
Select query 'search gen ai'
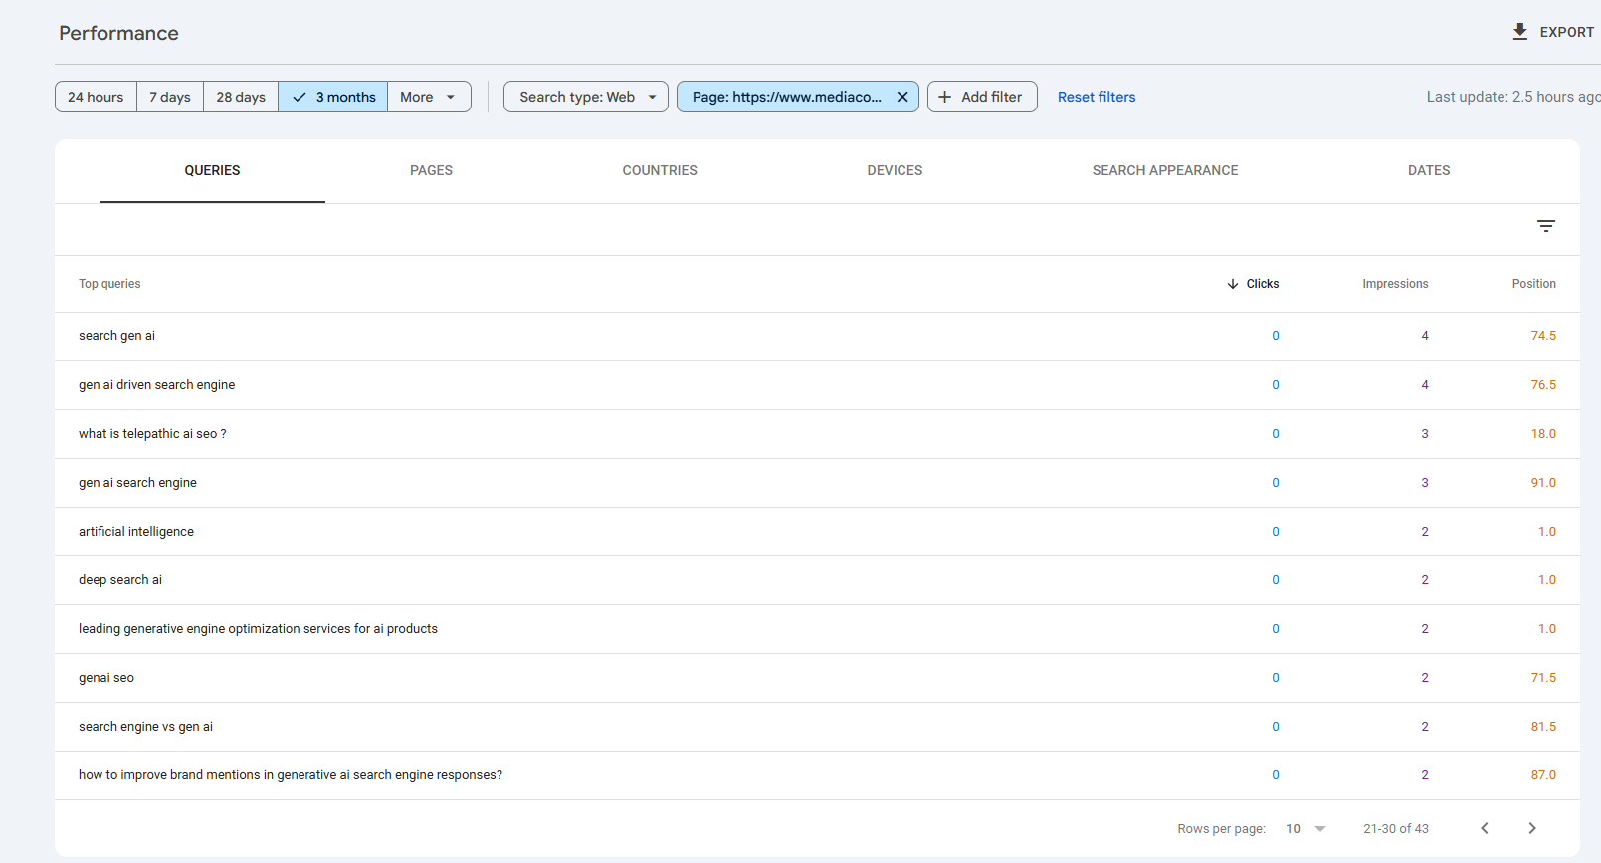[116, 336]
